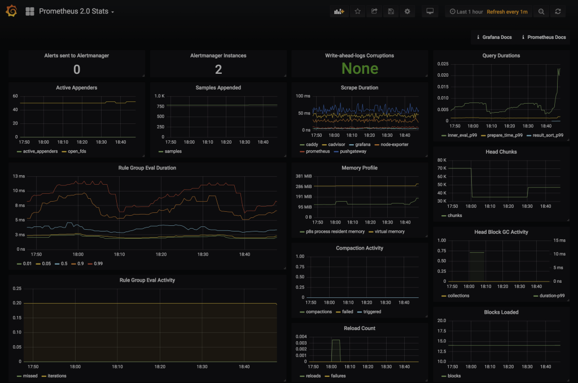This screenshot has width=578, height=383.
Task: Toggle the caddy series in Scrape Duration legend
Action: (x=312, y=145)
